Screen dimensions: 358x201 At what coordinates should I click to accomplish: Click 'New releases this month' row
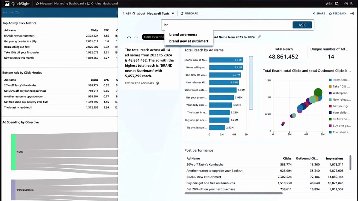click(x=19, y=58)
